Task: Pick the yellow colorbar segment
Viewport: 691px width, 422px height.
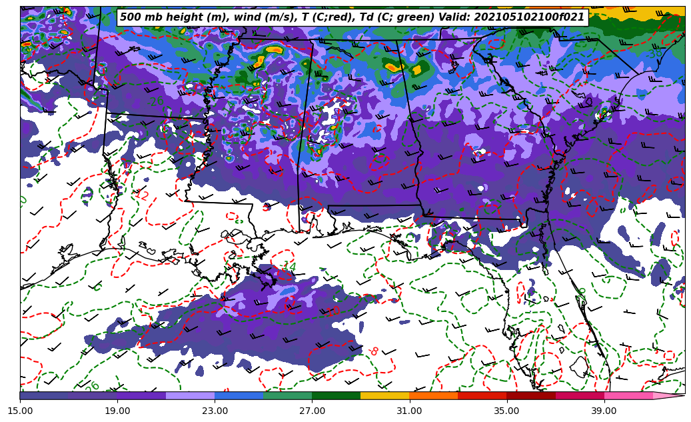Action: click(385, 396)
